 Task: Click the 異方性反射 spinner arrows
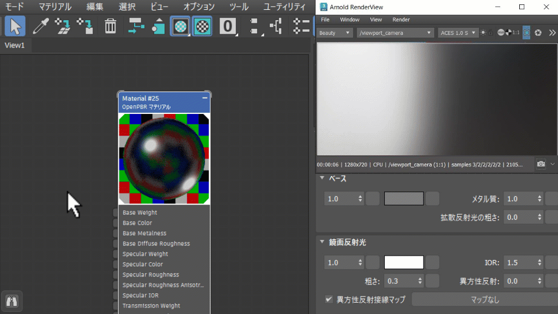coord(539,281)
